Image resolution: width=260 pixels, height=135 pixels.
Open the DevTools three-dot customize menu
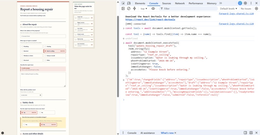tap(251, 3)
